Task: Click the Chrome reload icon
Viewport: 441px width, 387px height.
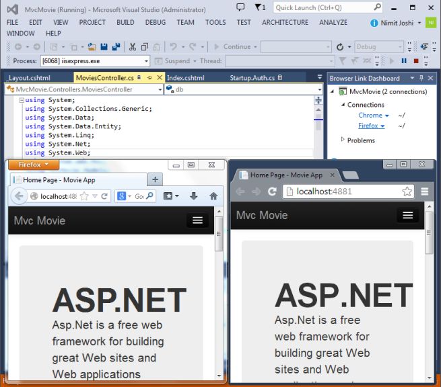Action: (x=272, y=191)
